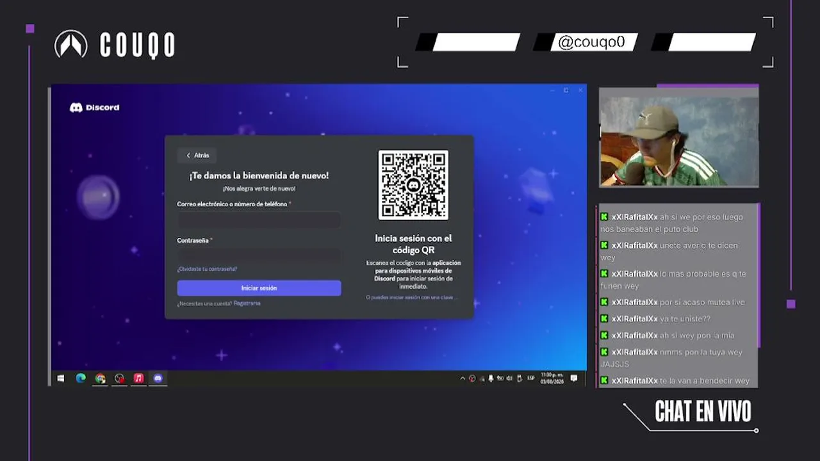The height and width of the screenshot is (461, 820).
Task: Click the Kick badge beside 'ah si wey pon la mia'
Action: click(x=604, y=336)
